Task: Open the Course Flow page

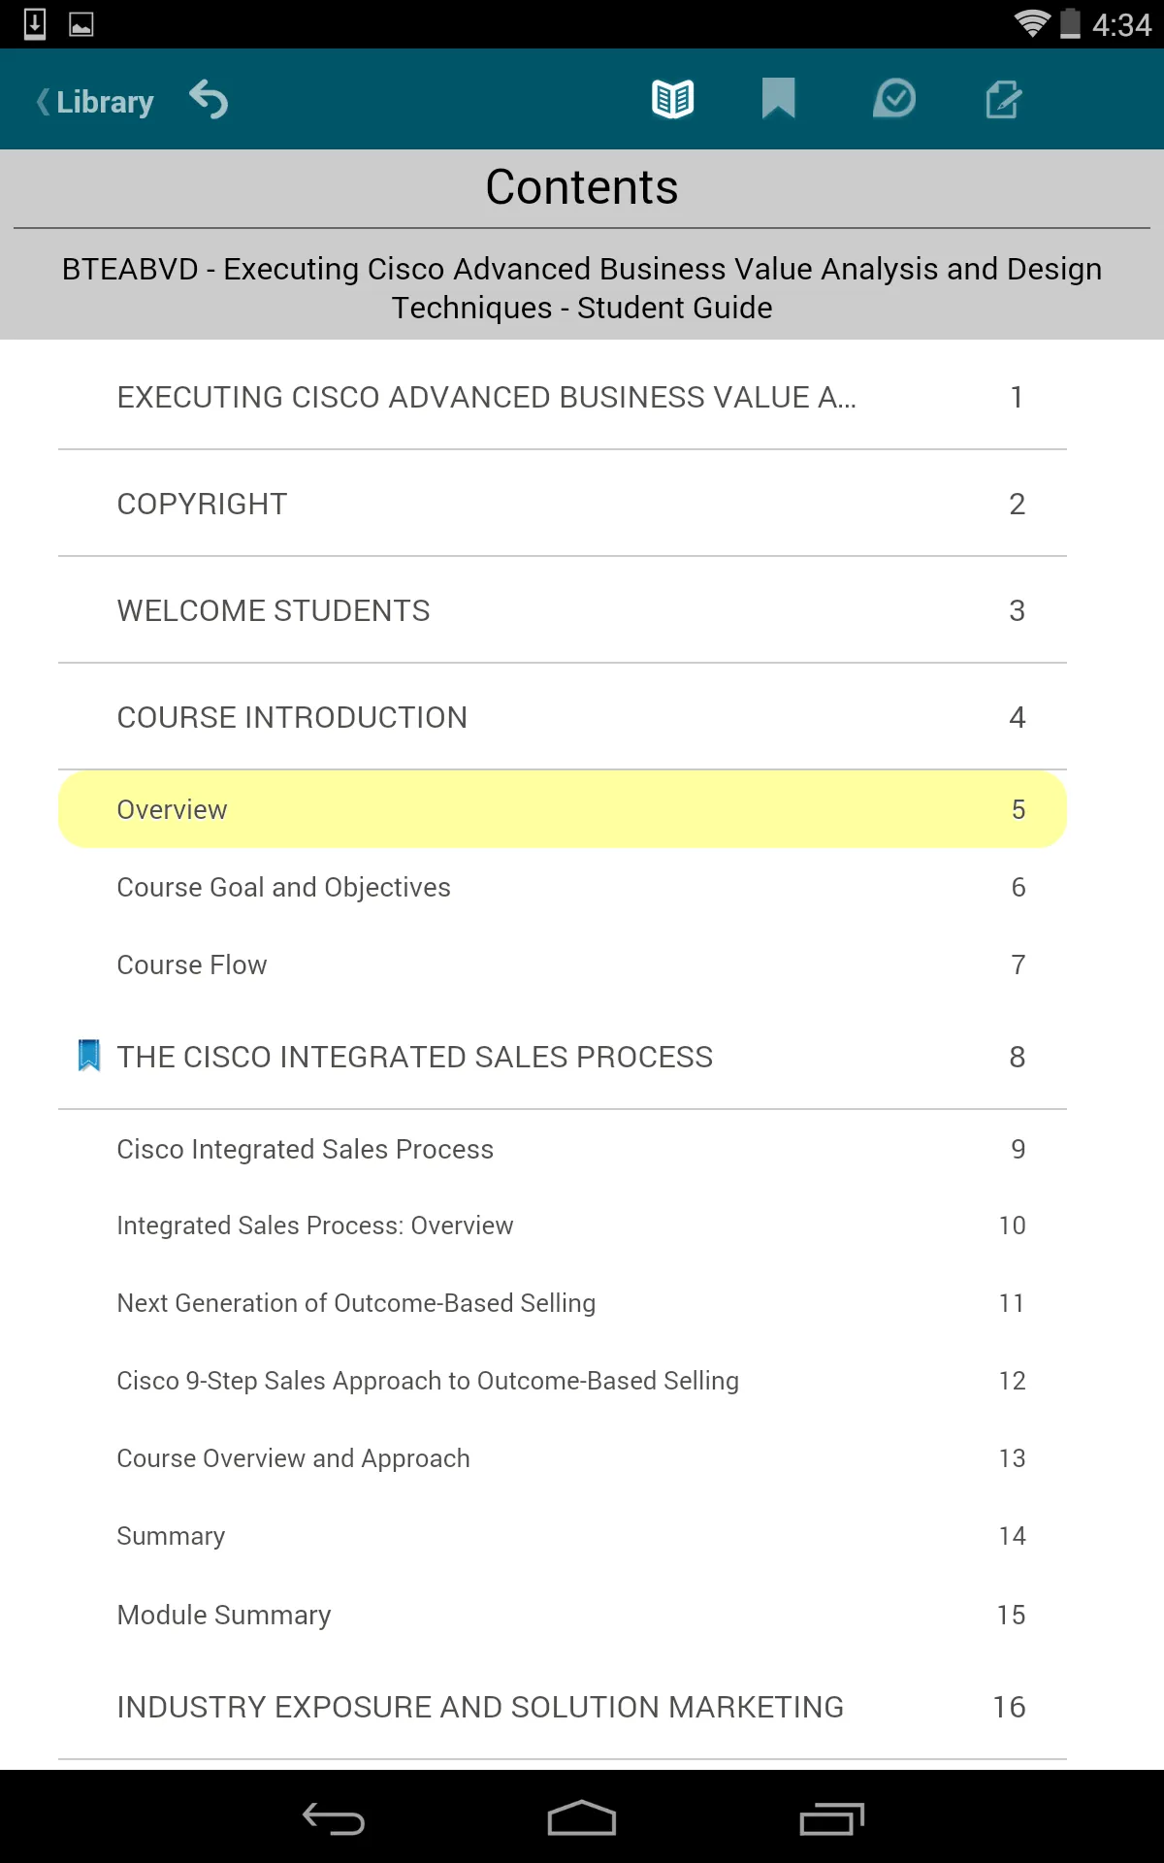Action: (563, 964)
